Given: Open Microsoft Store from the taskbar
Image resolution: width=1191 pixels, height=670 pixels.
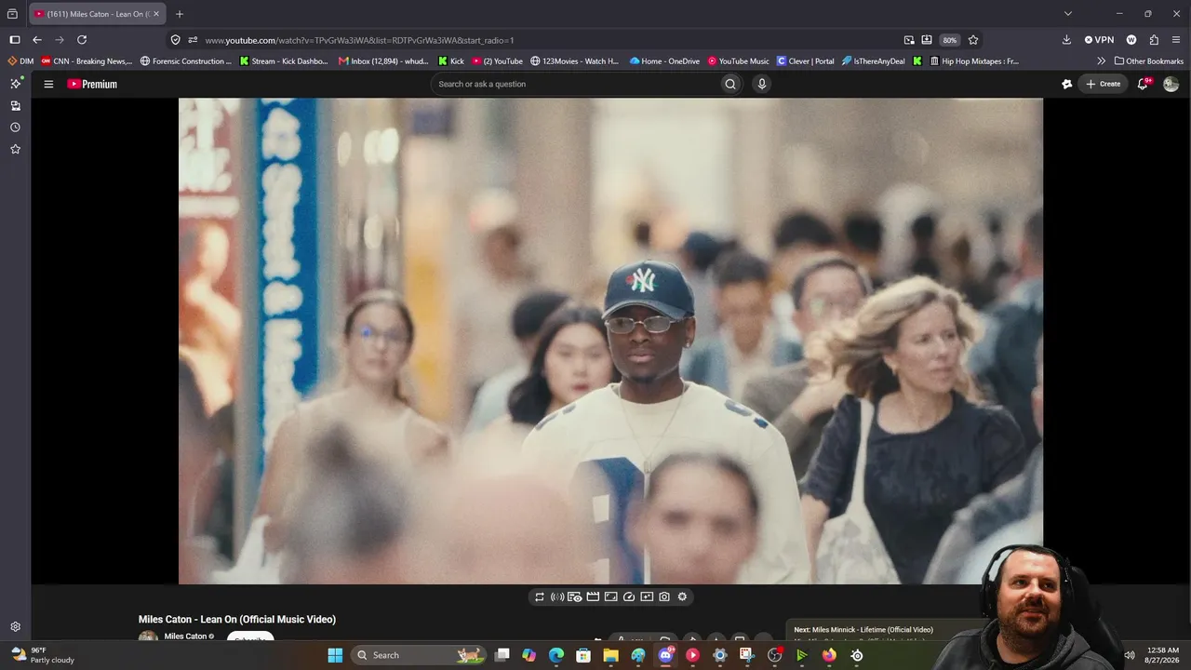Looking at the screenshot, I should click(583, 655).
